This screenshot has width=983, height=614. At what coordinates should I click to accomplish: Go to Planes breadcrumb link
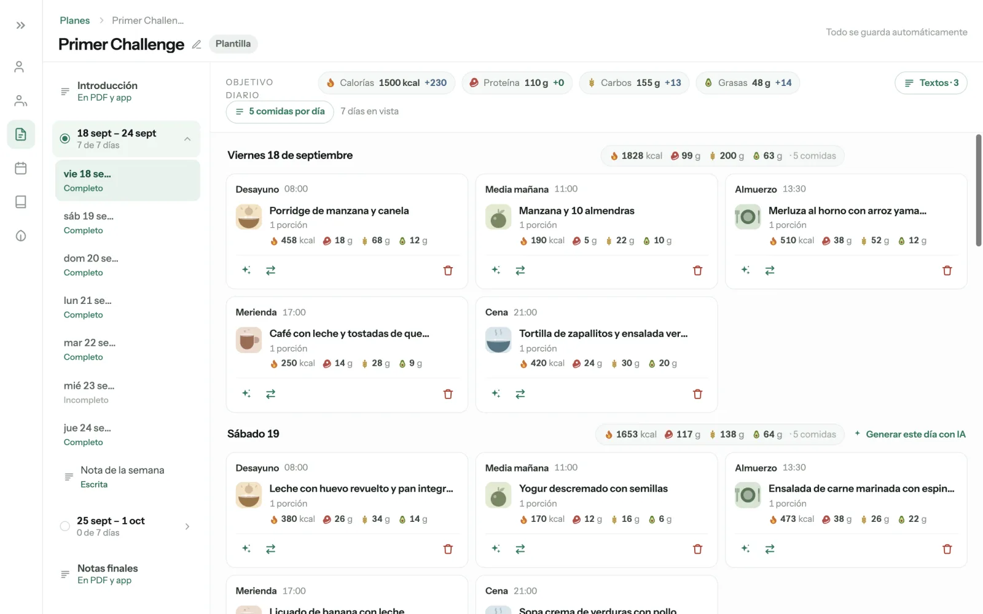(75, 20)
